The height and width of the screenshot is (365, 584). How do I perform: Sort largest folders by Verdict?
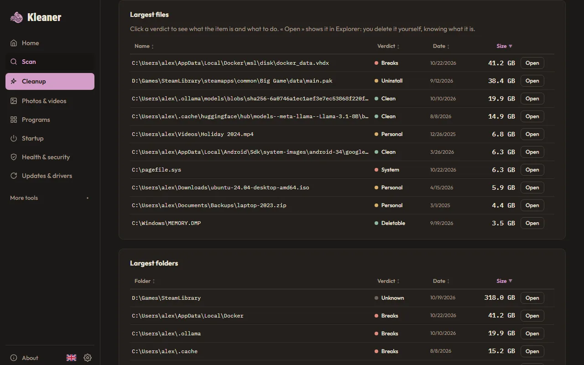click(388, 281)
